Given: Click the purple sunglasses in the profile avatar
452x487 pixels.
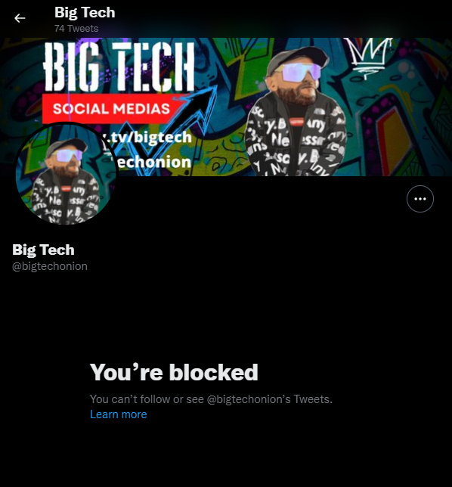Looking at the screenshot, I should (68, 155).
